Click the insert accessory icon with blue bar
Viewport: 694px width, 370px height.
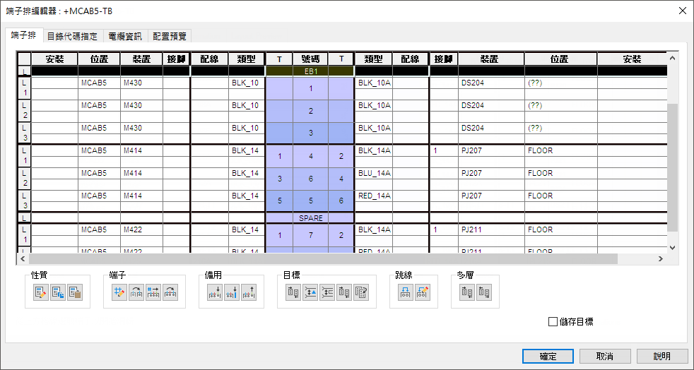tap(232, 292)
